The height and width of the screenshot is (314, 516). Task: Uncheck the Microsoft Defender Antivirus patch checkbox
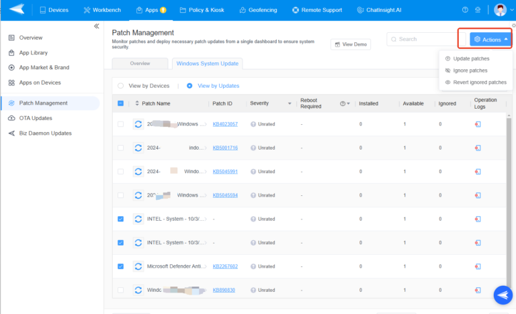click(x=121, y=266)
